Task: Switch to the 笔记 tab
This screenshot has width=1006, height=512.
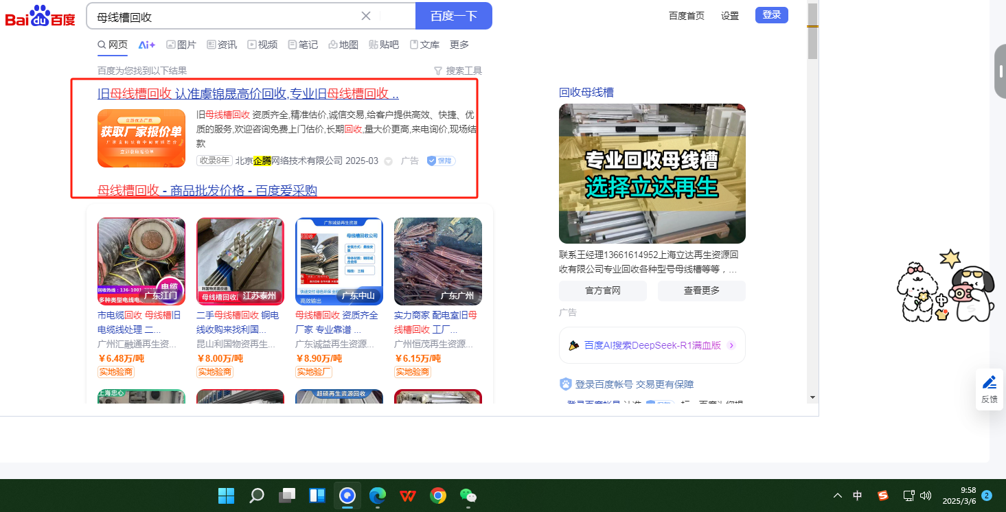Action: pyautogui.click(x=303, y=45)
